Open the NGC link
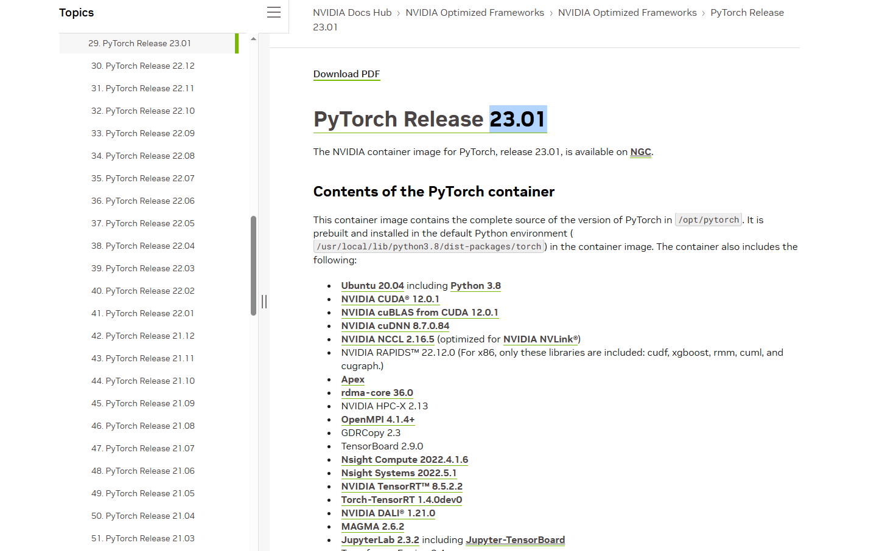Viewport: 885px width, 551px height. click(640, 152)
